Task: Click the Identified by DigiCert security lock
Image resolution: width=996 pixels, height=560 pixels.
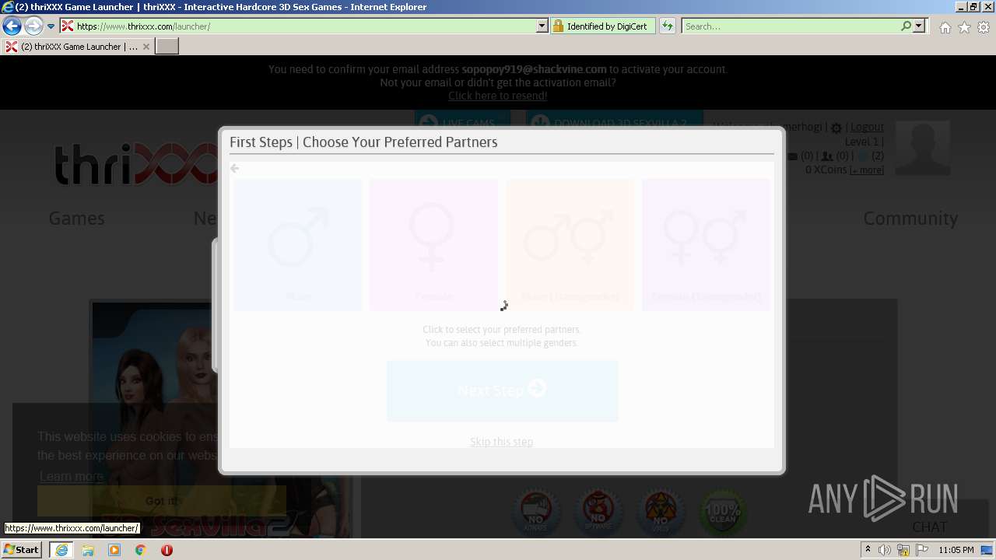Action: [603, 26]
